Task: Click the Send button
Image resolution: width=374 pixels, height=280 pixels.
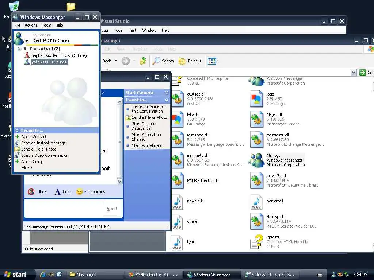Action: click(112, 209)
